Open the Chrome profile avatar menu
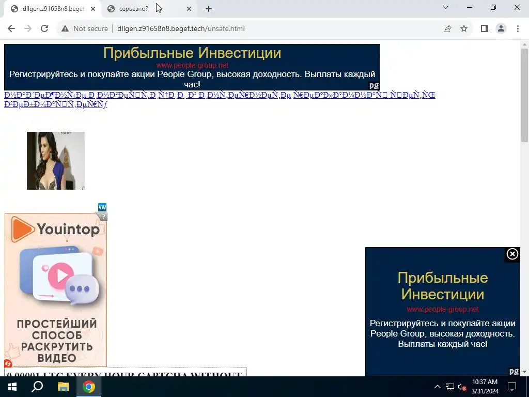 coord(501,29)
